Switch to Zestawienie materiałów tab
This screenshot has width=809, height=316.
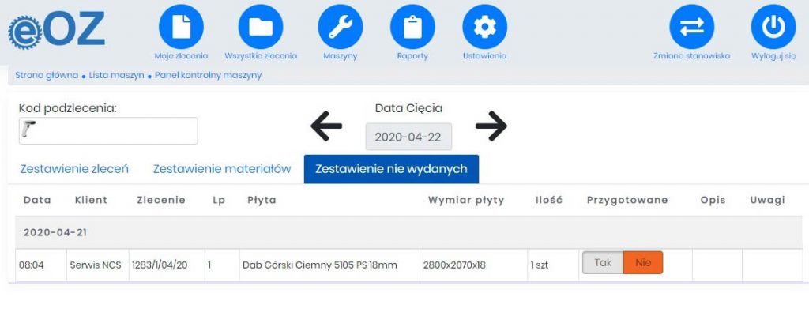[x=222, y=169]
